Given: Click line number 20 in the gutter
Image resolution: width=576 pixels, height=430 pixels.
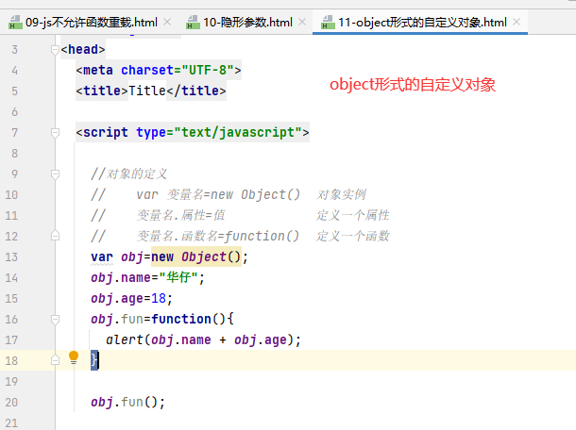Looking at the screenshot, I should 11,402.
